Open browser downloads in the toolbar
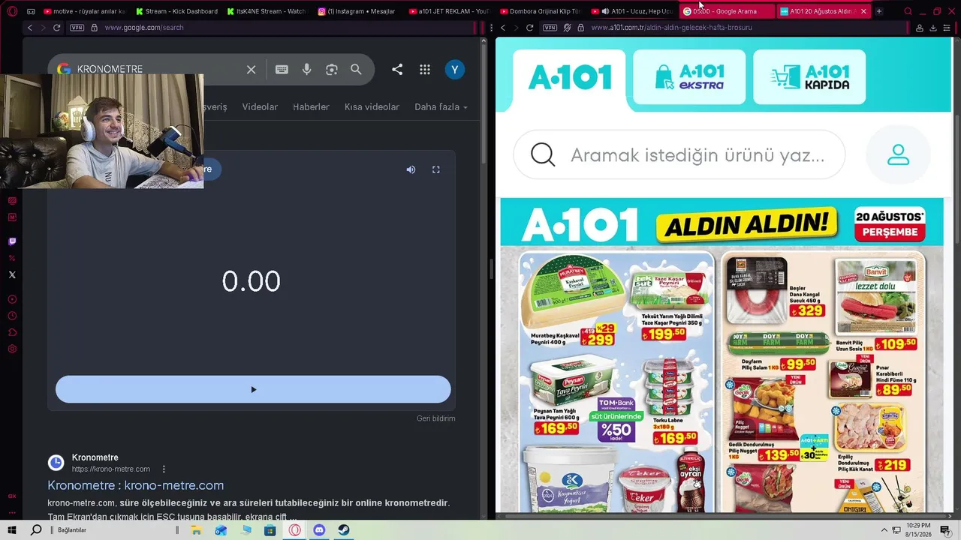This screenshot has height=540, width=961. 933,28
